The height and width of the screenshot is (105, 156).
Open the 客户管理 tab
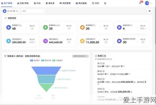tap(7, 3)
